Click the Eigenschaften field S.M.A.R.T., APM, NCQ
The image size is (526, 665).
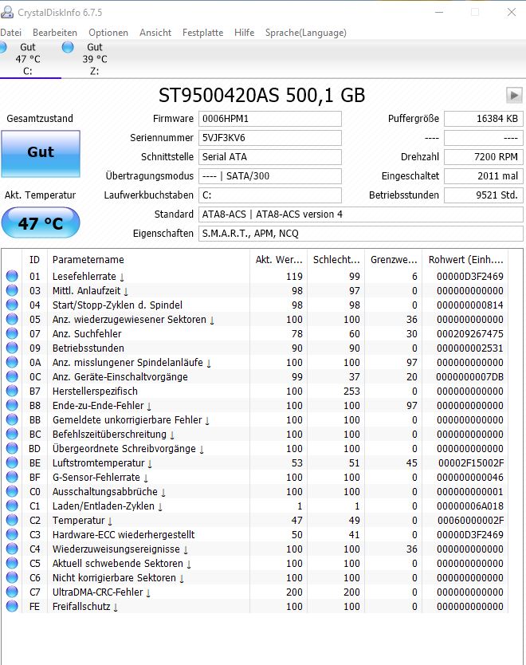tap(361, 234)
